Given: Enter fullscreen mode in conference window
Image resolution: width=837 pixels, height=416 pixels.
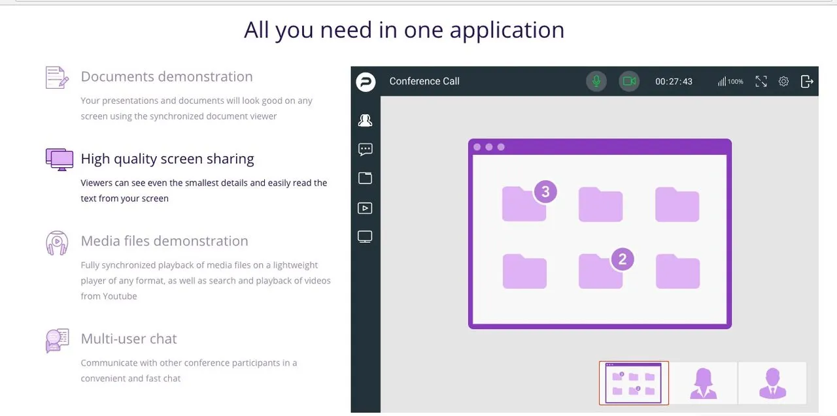Looking at the screenshot, I should click(761, 82).
